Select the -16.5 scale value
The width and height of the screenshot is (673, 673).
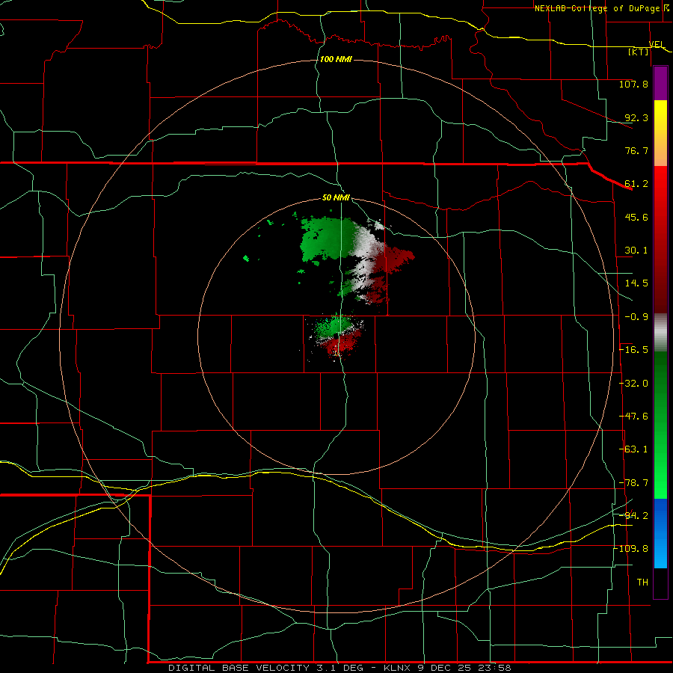point(634,350)
